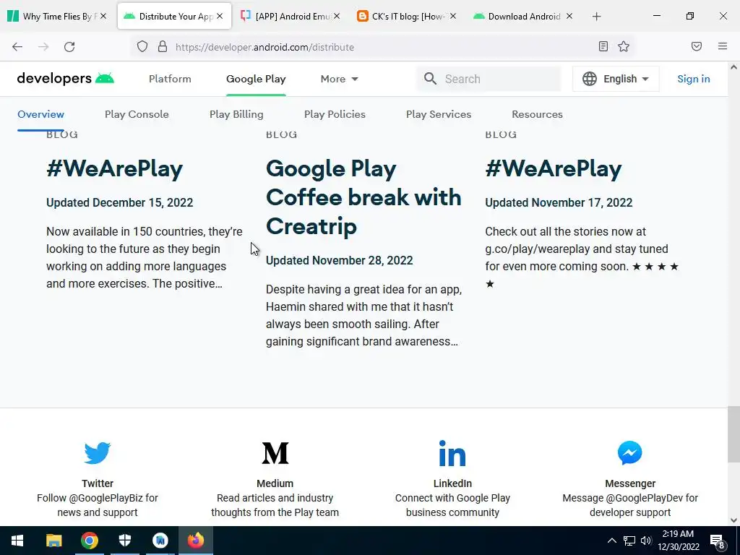Viewport: 740px width, 555px height.
Task: Open the Play Services sub-tab
Action: click(x=439, y=114)
